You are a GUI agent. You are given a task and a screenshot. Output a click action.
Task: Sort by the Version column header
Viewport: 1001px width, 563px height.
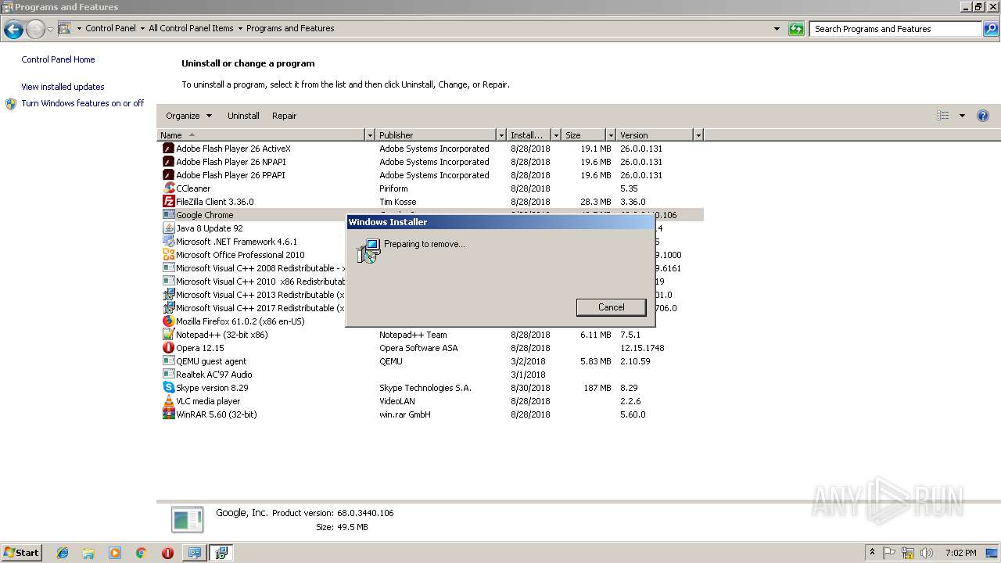(x=655, y=135)
